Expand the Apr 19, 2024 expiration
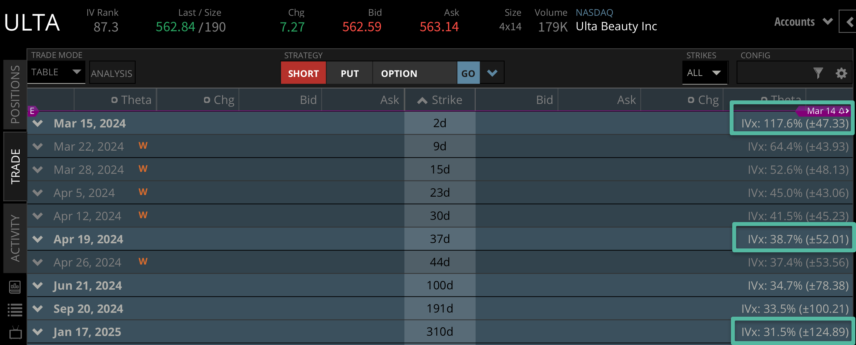Viewport: 856px width, 345px height. [38, 239]
